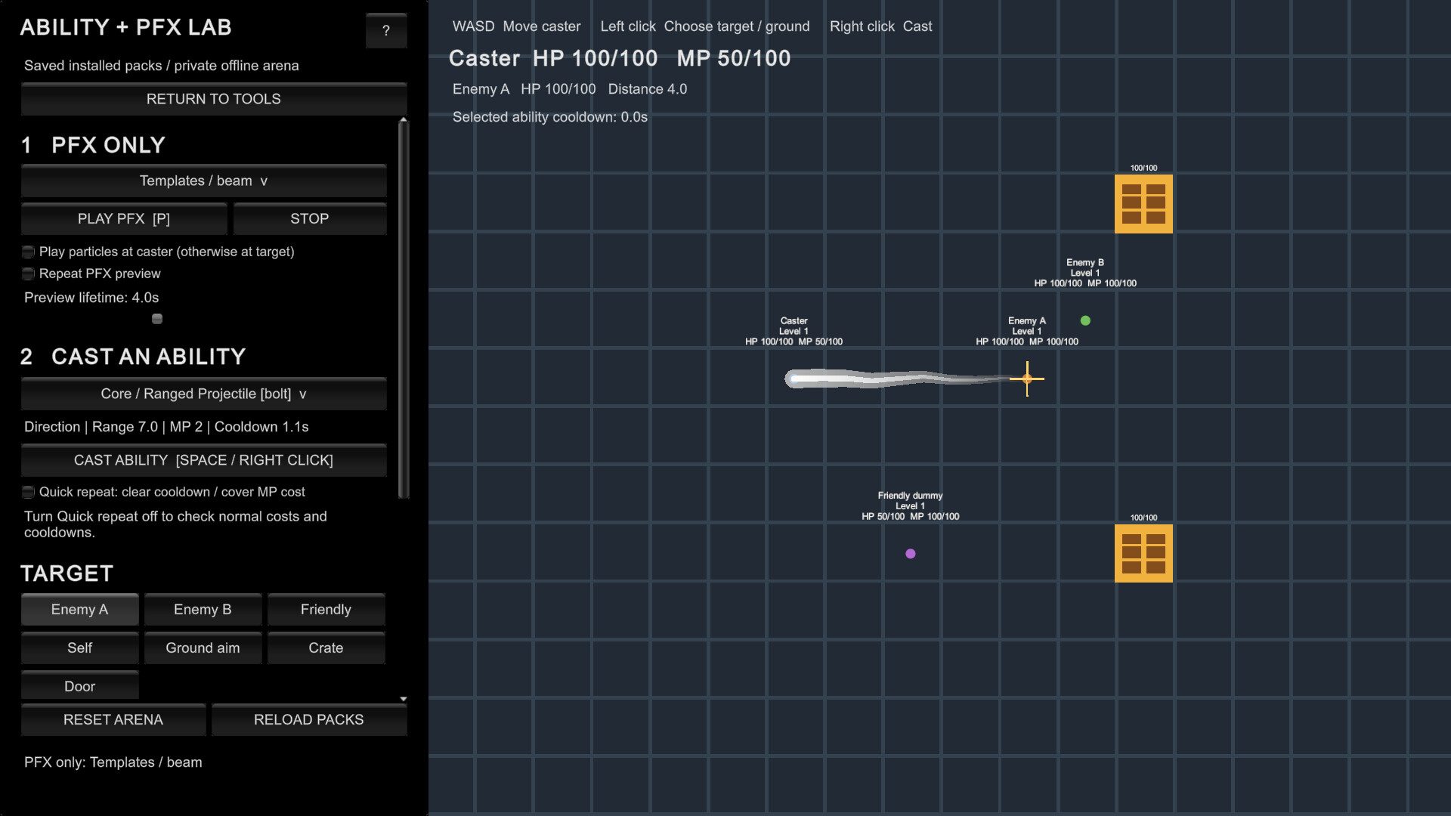This screenshot has height=816, width=1451.
Task: Click 'Preview lifetime: 4.0s' label
Action: tap(91, 298)
